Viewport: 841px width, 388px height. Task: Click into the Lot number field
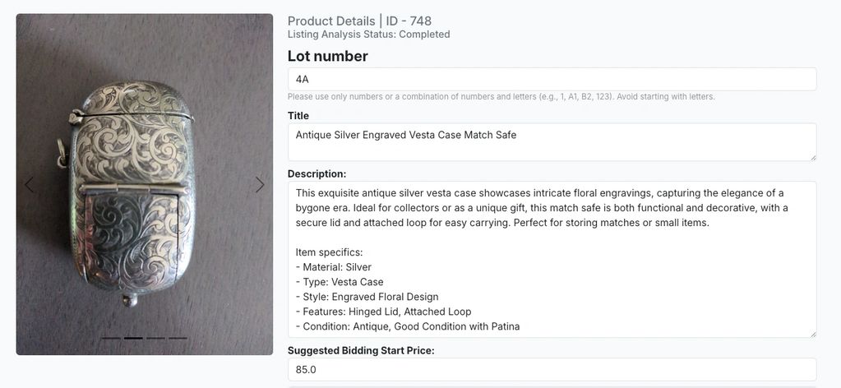(x=551, y=79)
